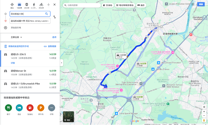Collapse the side panel with arrow tab
The image size is (208, 125).
[61, 63]
